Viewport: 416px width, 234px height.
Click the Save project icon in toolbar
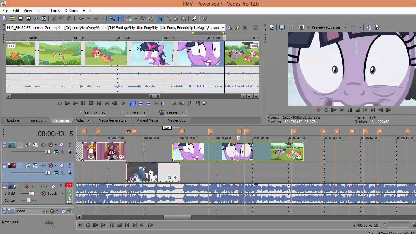click(20, 19)
